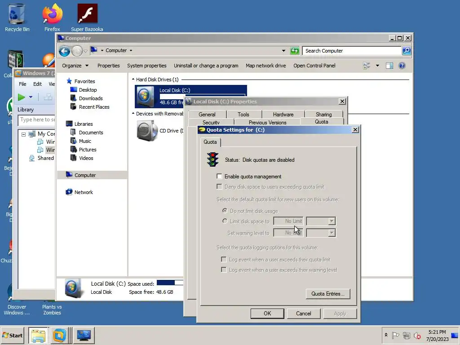Click the Limit disk space No Limit field
Viewport: 460px width, 345px height.
tap(288, 221)
